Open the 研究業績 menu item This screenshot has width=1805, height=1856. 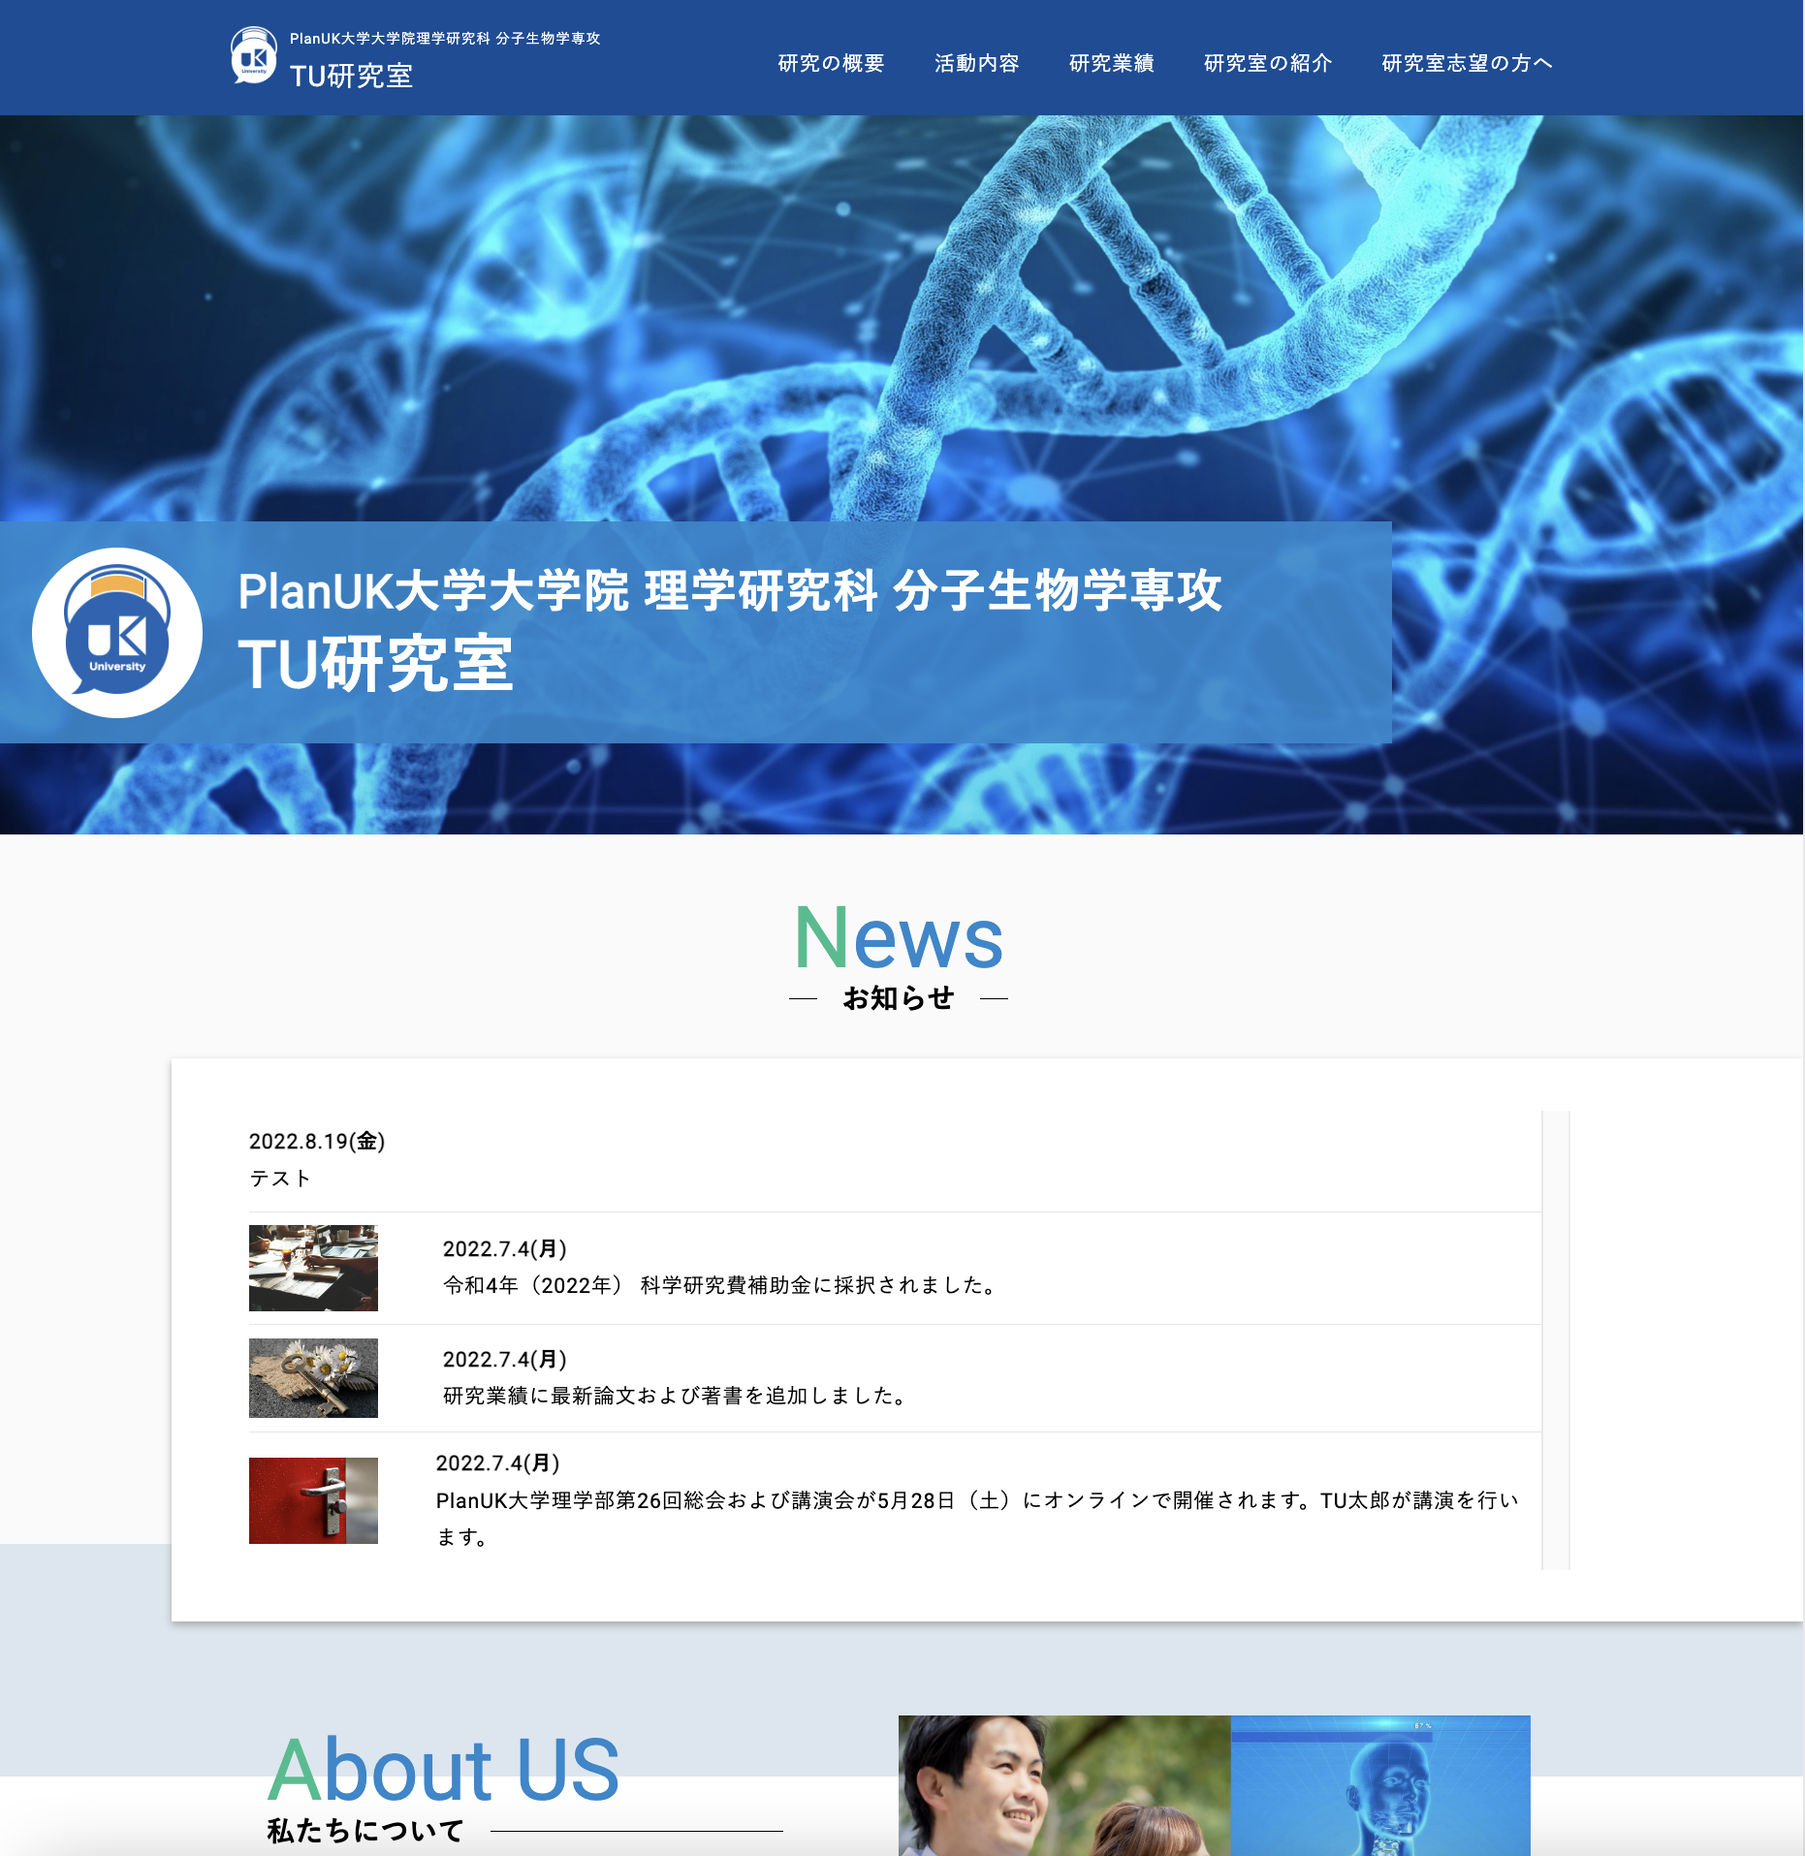click(1111, 63)
